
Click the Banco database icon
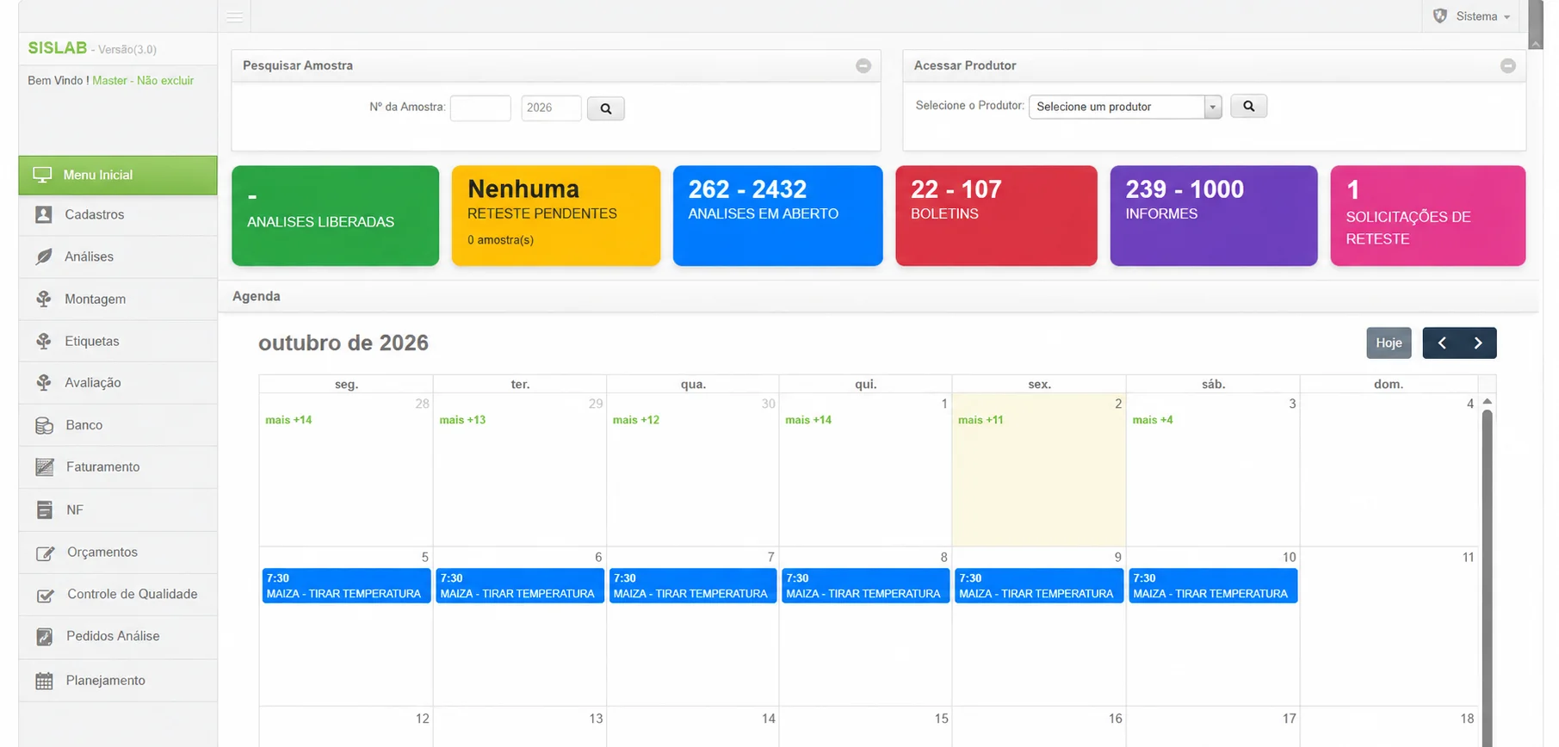tap(44, 425)
